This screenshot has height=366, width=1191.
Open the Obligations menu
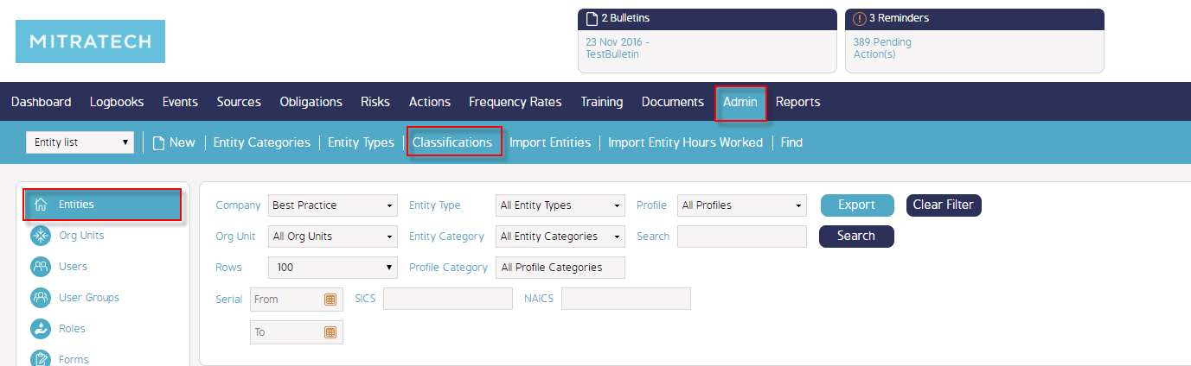coord(311,102)
